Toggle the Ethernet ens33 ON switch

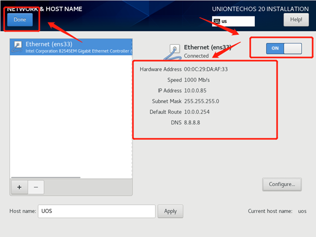tap(284, 49)
